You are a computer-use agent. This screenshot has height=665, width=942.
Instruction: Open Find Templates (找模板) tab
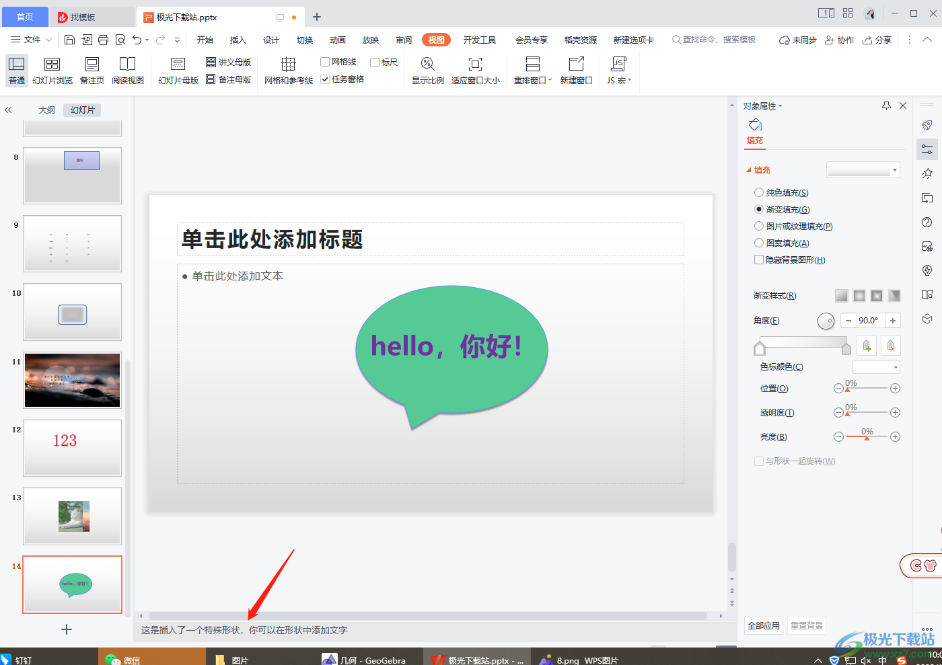click(93, 17)
